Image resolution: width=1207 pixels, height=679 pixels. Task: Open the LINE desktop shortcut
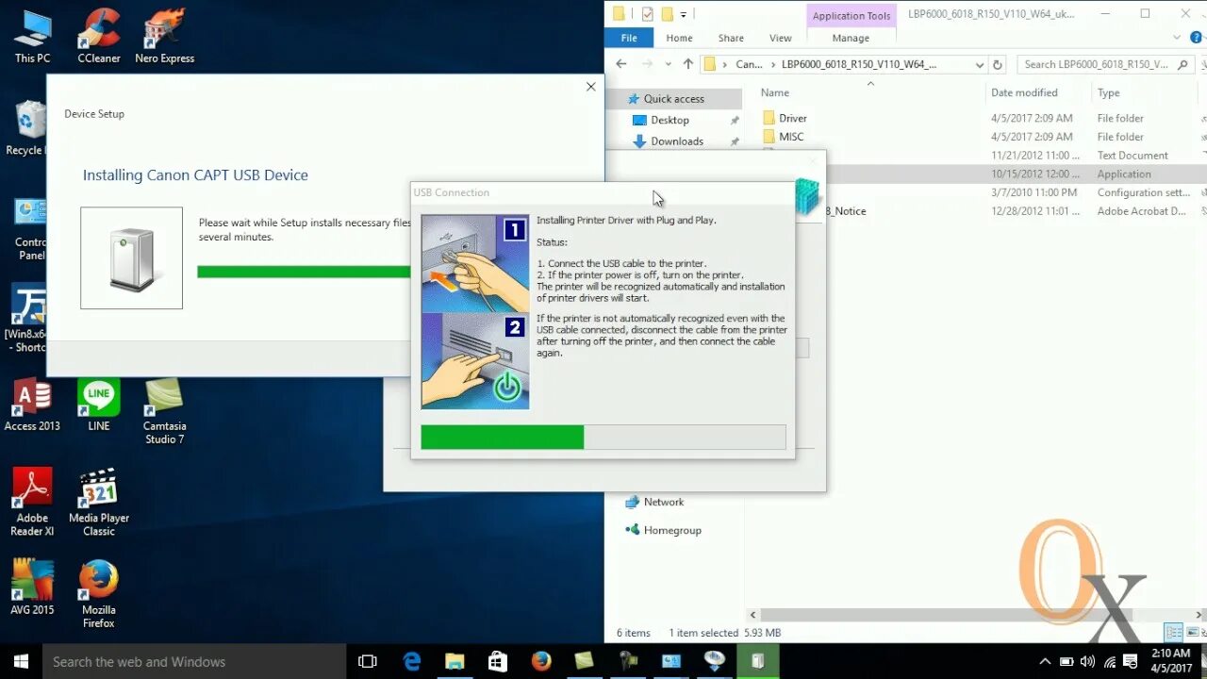[98, 406]
